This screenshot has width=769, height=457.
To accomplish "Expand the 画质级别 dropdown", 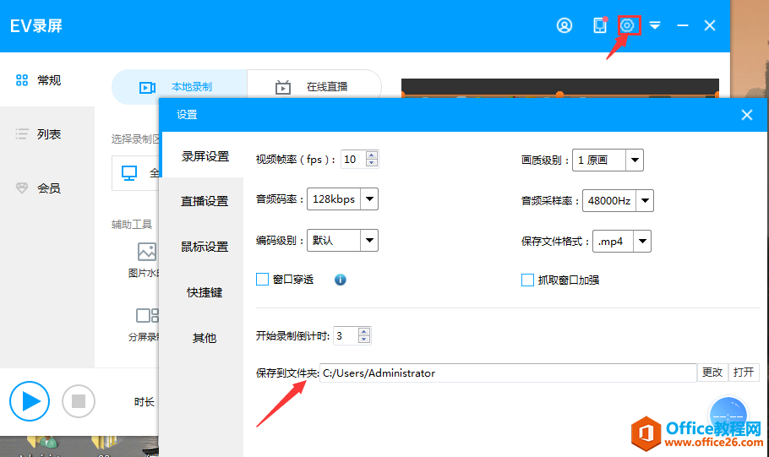I will pos(635,160).
